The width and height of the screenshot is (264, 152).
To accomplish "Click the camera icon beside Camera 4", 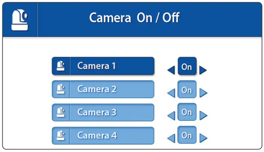I will (61, 135).
